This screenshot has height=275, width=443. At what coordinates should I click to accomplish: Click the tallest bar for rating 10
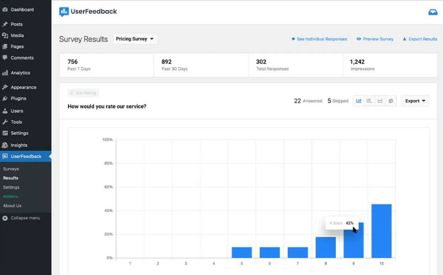pos(381,231)
